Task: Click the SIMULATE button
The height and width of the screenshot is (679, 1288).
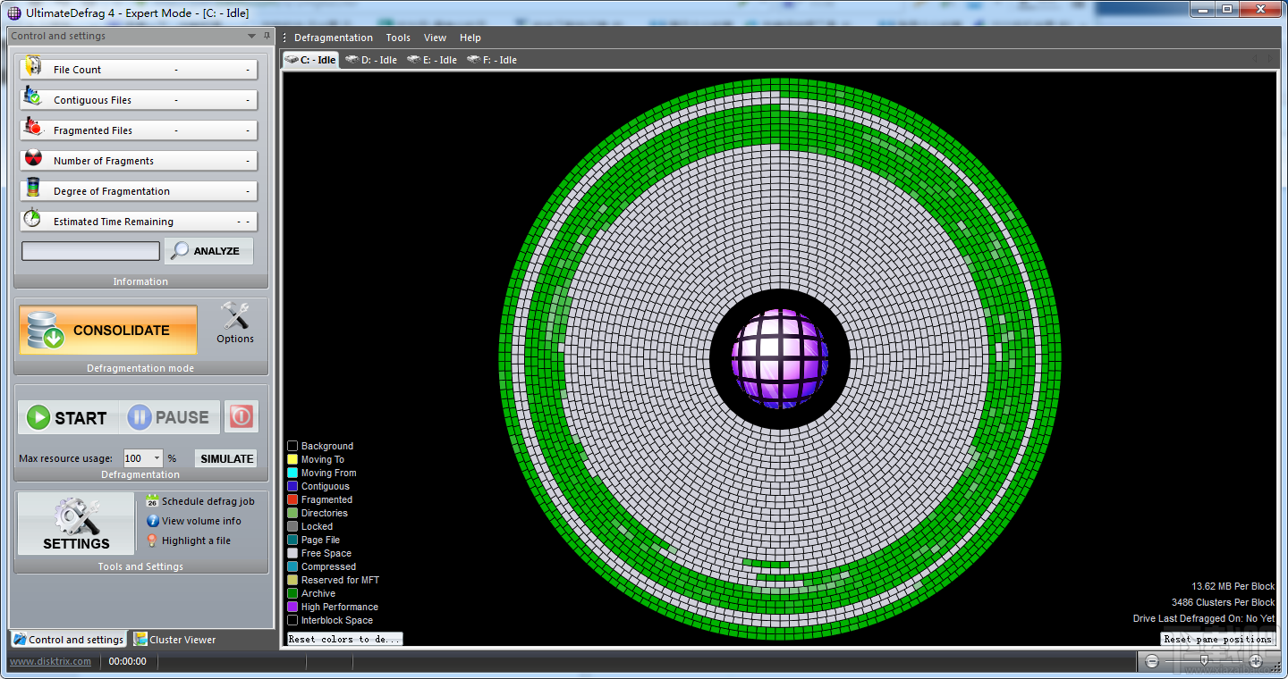Action: pyautogui.click(x=226, y=458)
